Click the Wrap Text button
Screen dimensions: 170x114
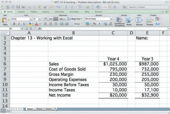[74, 19]
